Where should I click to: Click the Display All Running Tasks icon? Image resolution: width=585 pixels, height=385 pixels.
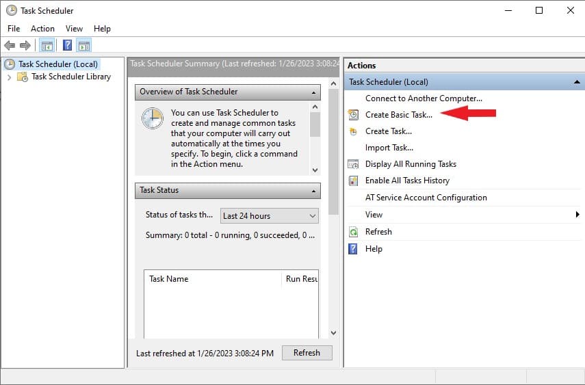[353, 164]
